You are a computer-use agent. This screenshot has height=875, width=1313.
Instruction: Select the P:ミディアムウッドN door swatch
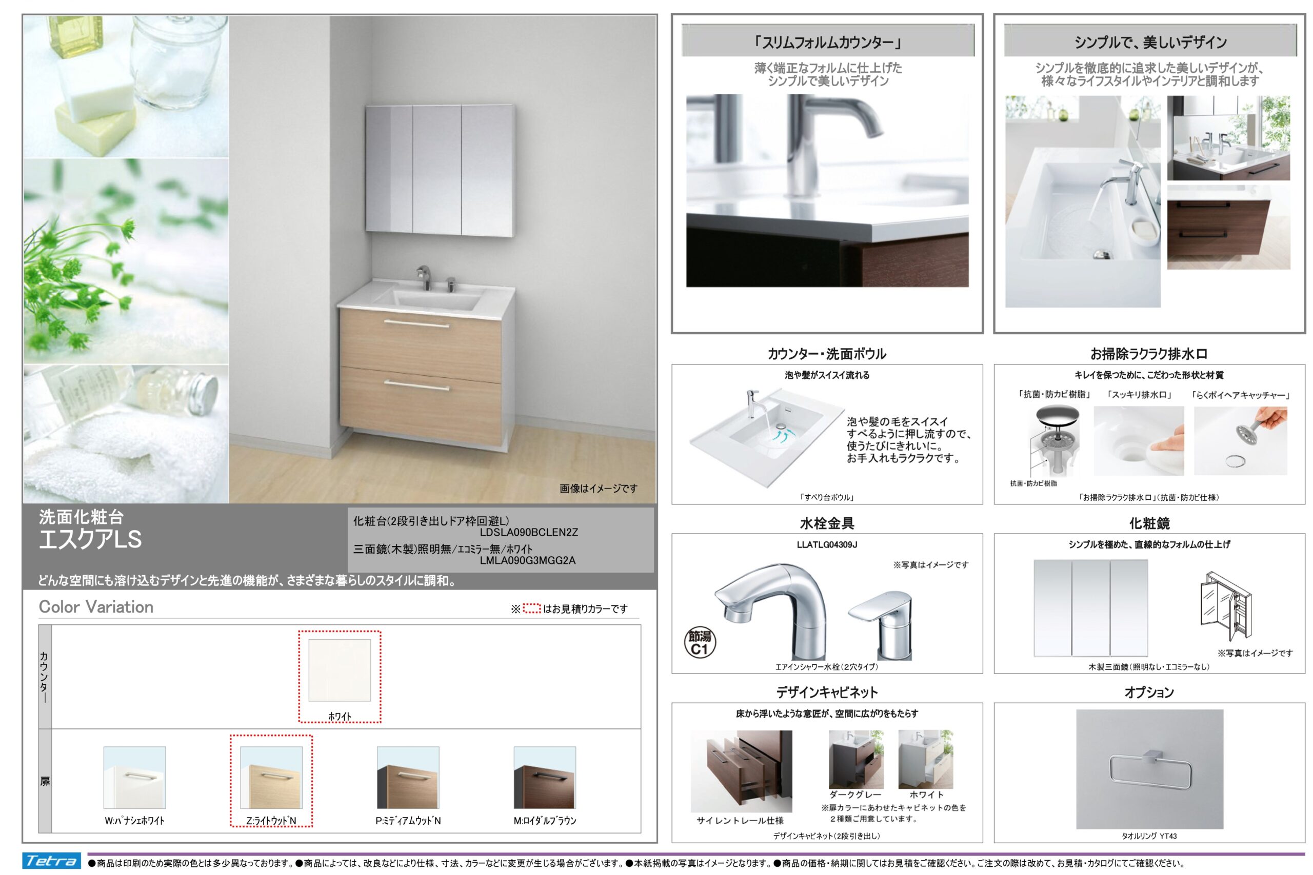tap(408, 777)
